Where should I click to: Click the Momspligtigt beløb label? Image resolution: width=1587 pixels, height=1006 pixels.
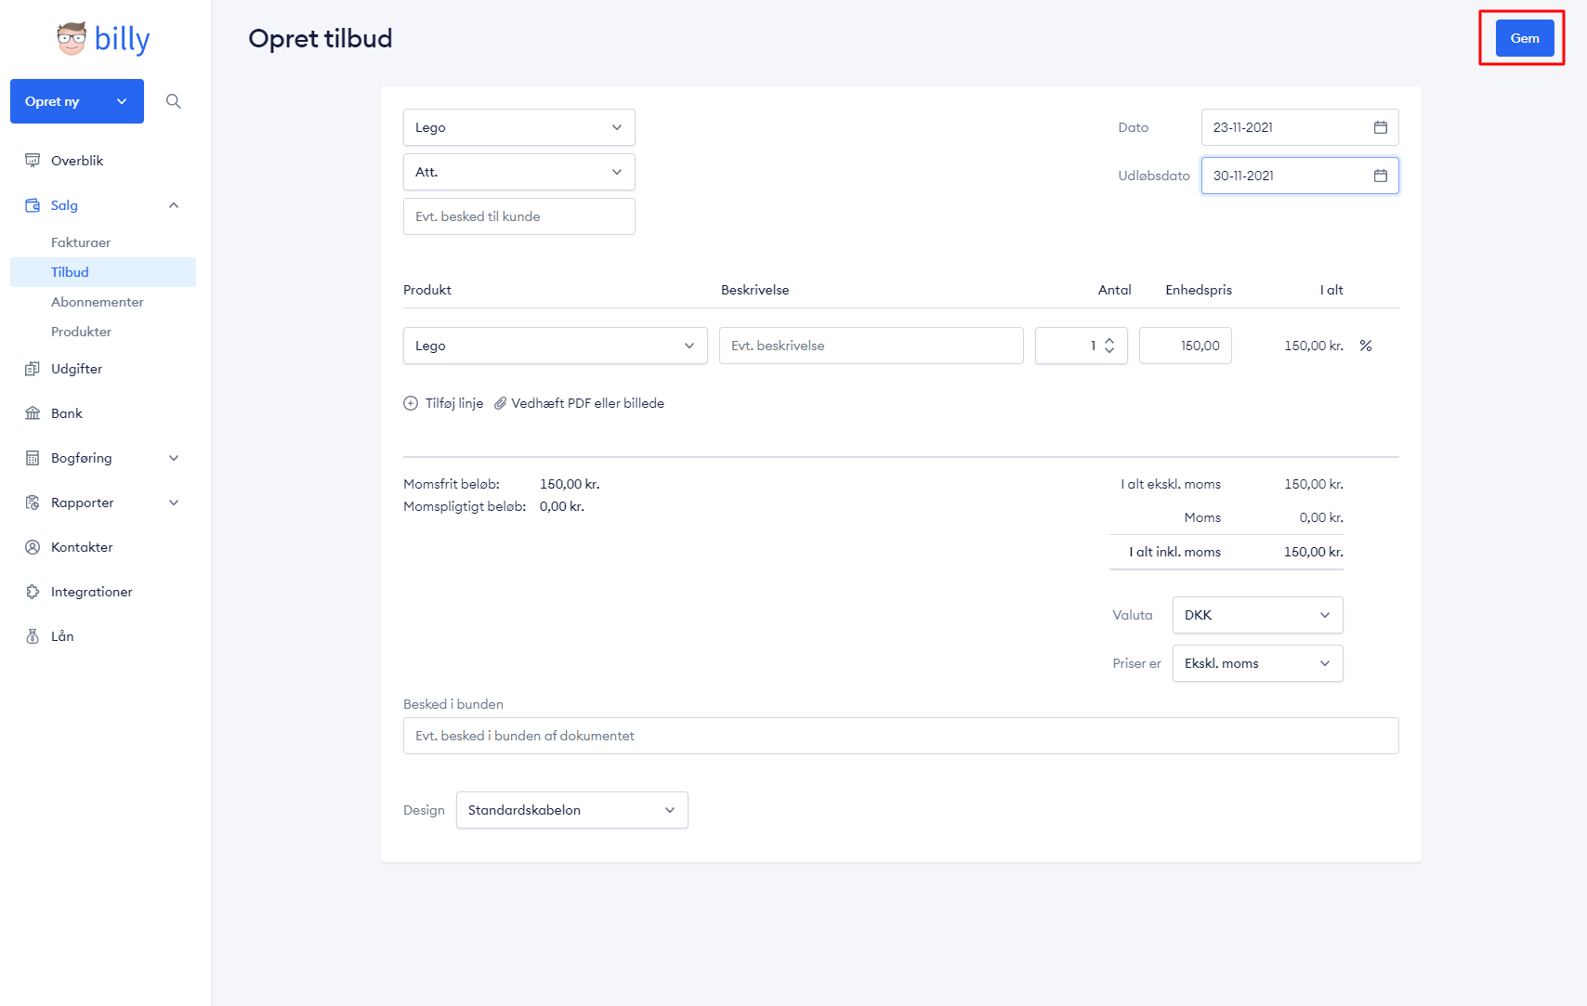click(465, 506)
